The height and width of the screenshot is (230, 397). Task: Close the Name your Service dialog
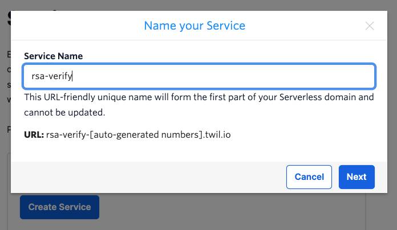coord(370,26)
